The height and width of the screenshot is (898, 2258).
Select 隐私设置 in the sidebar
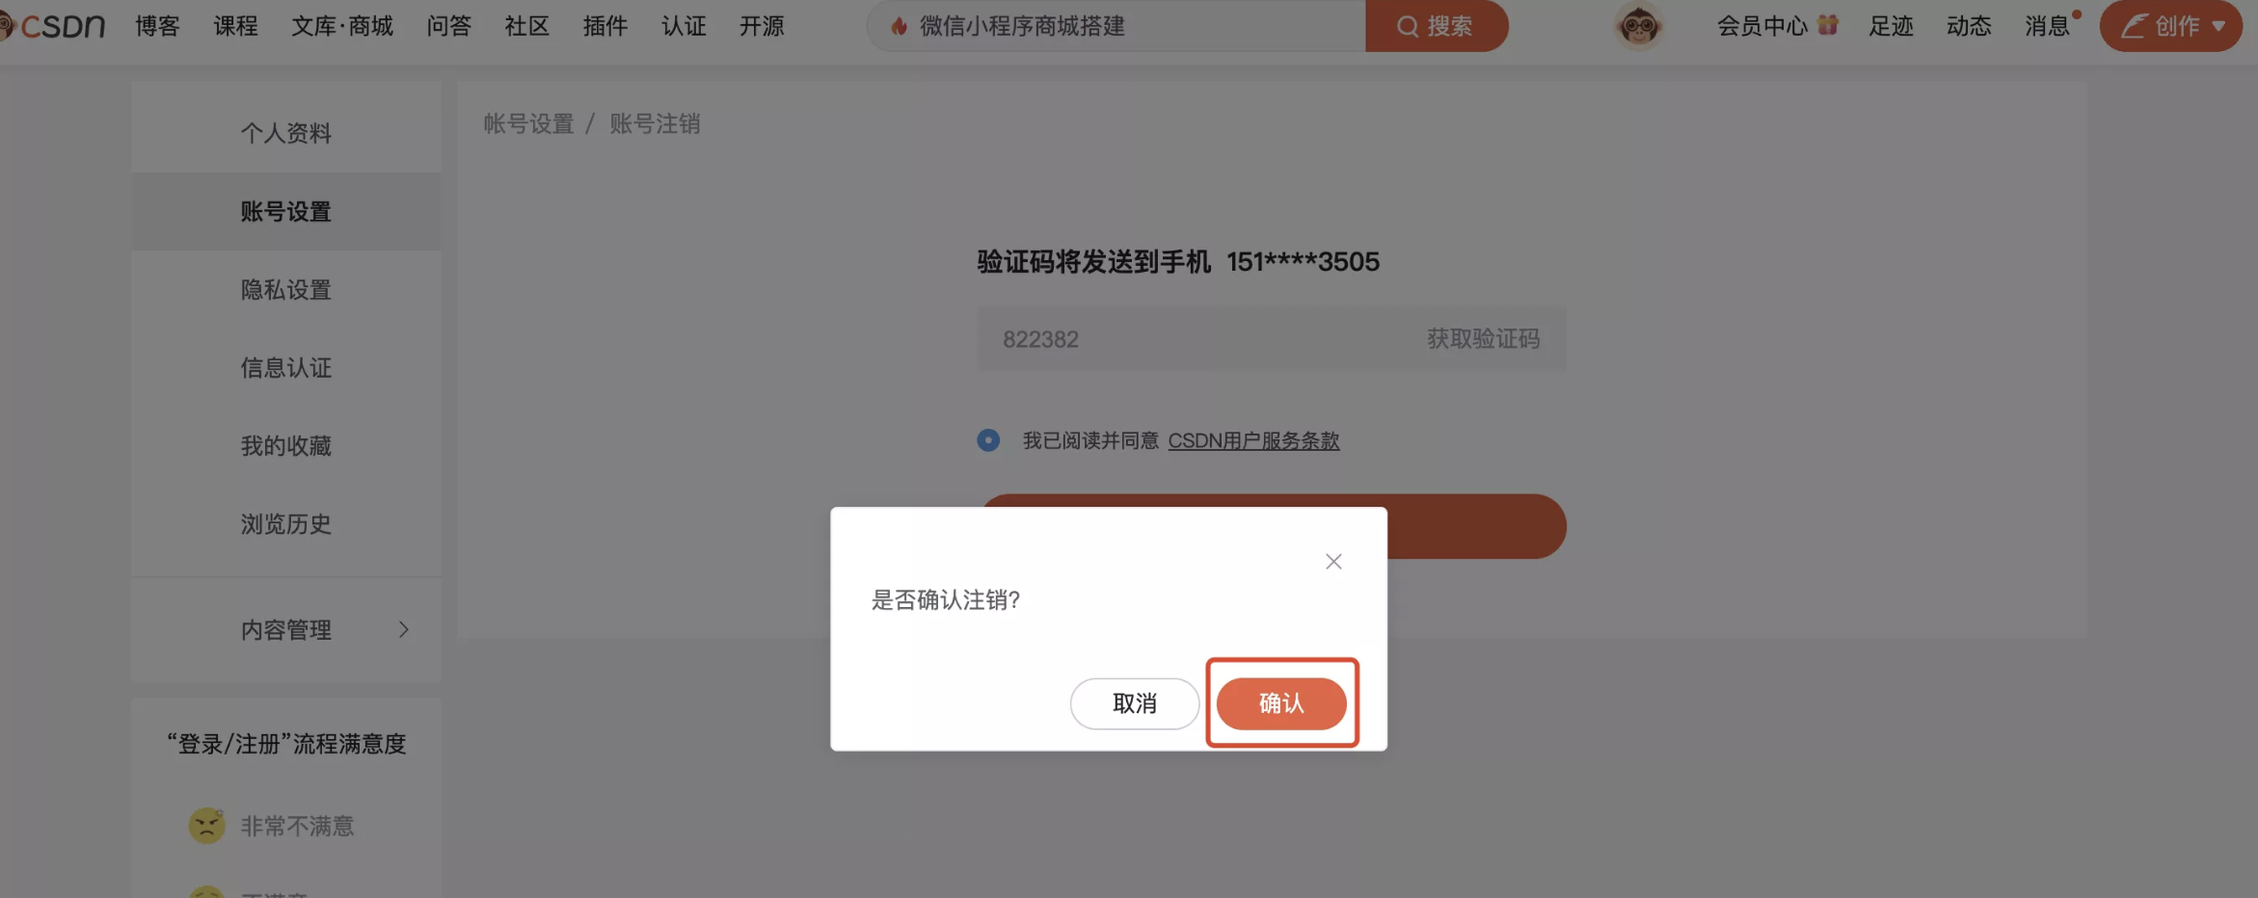tap(286, 290)
